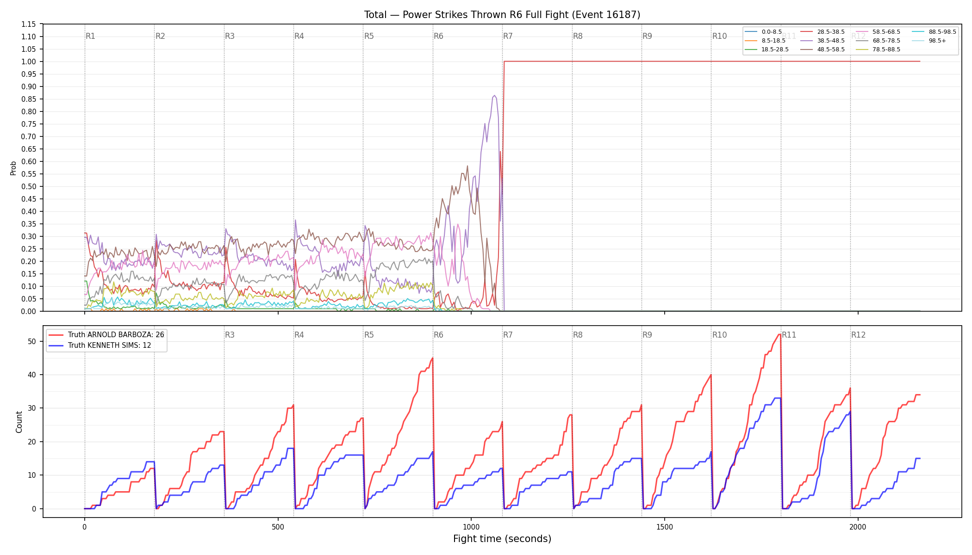Click the R9 round label in Count chart
The height and width of the screenshot is (555, 972).
[x=647, y=335]
